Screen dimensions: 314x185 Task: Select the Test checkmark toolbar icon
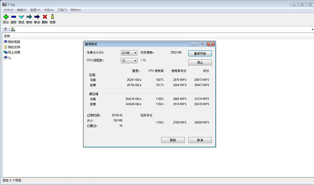pyautogui.click(x=22, y=17)
